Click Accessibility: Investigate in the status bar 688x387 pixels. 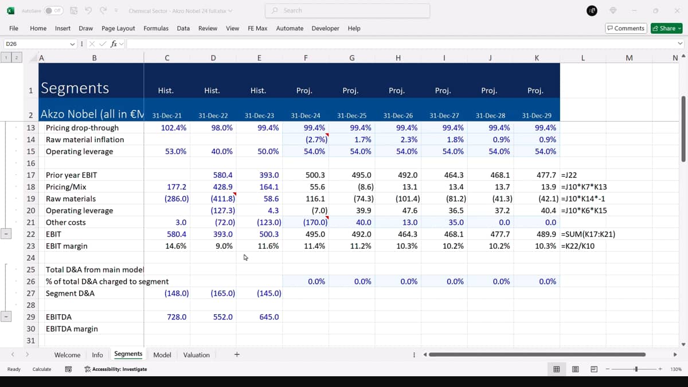coord(115,369)
